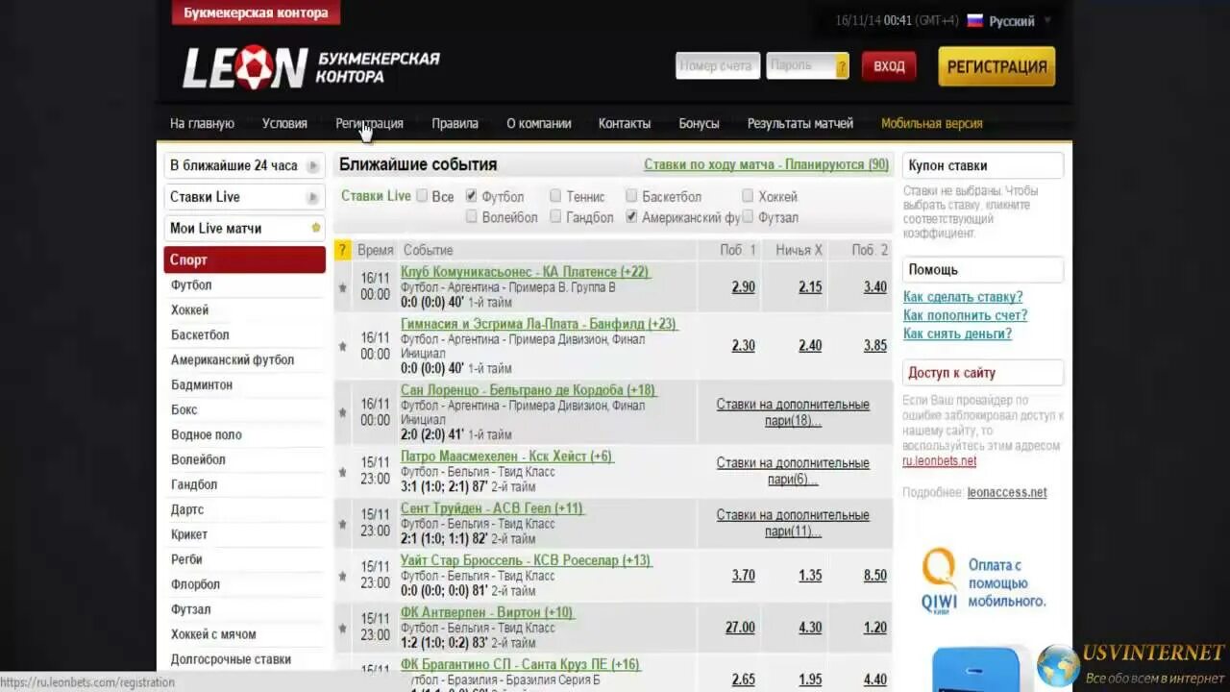The width and height of the screenshot is (1230, 692).
Task: Open Результаты матчей menu item
Action: (800, 123)
